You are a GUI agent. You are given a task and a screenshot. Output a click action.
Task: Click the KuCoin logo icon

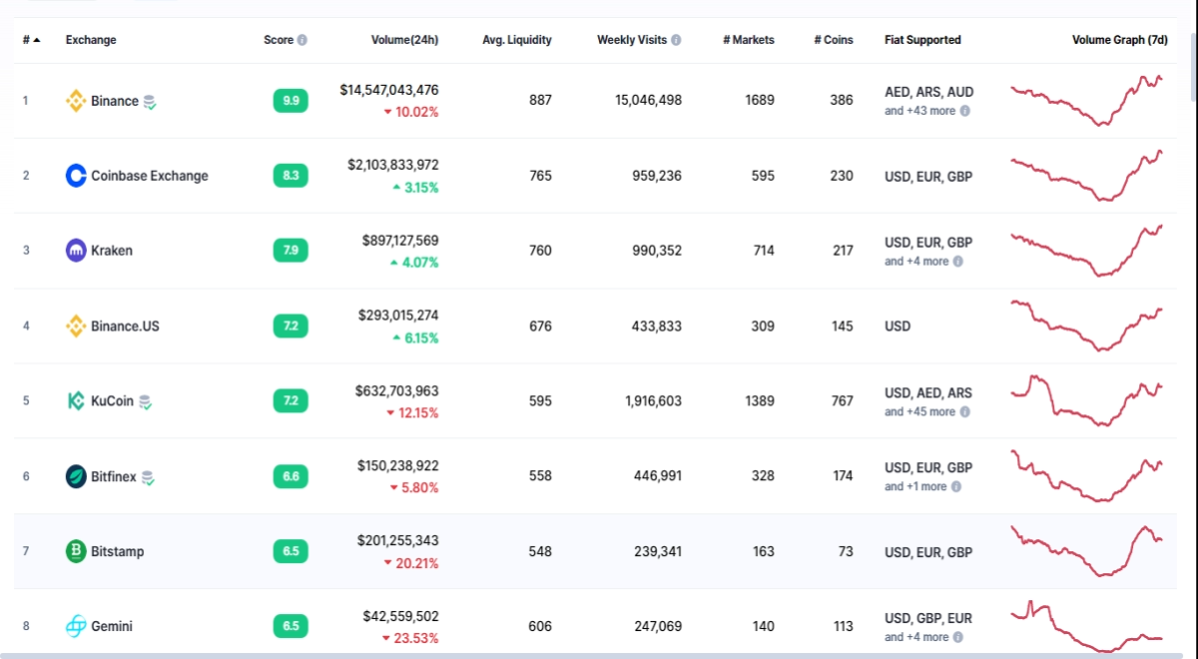pos(76,401)
